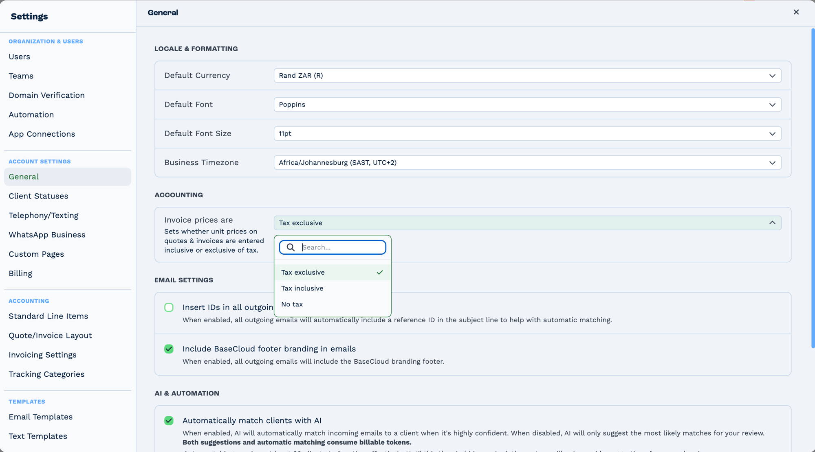The width and height of the screenshot is (815, 452).
Task: Open Client Statuses settings
Action: 68,196
